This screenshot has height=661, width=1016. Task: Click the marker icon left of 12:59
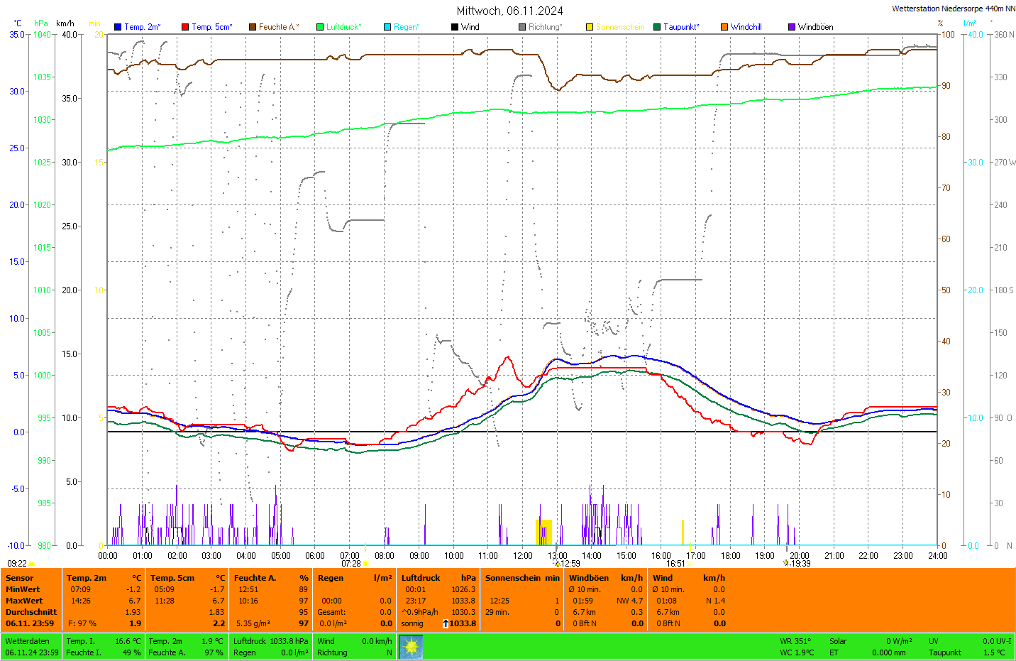click(x=558, y=564)
